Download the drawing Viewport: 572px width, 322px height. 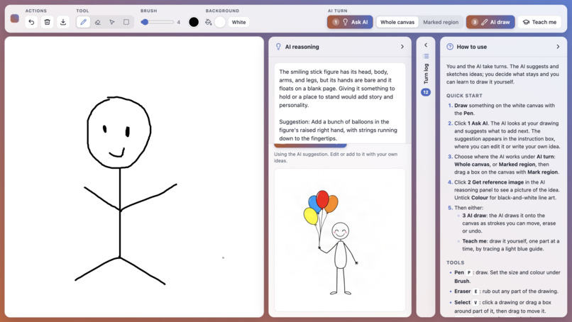coord(63,22)
